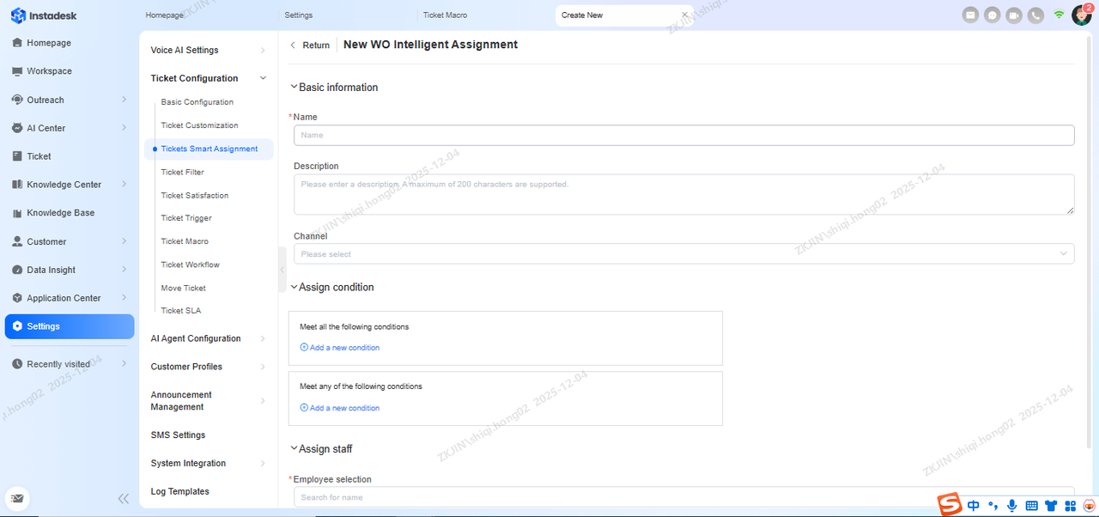Add a new condition under Meet any
1099x517 pixels.
point(340,408)
